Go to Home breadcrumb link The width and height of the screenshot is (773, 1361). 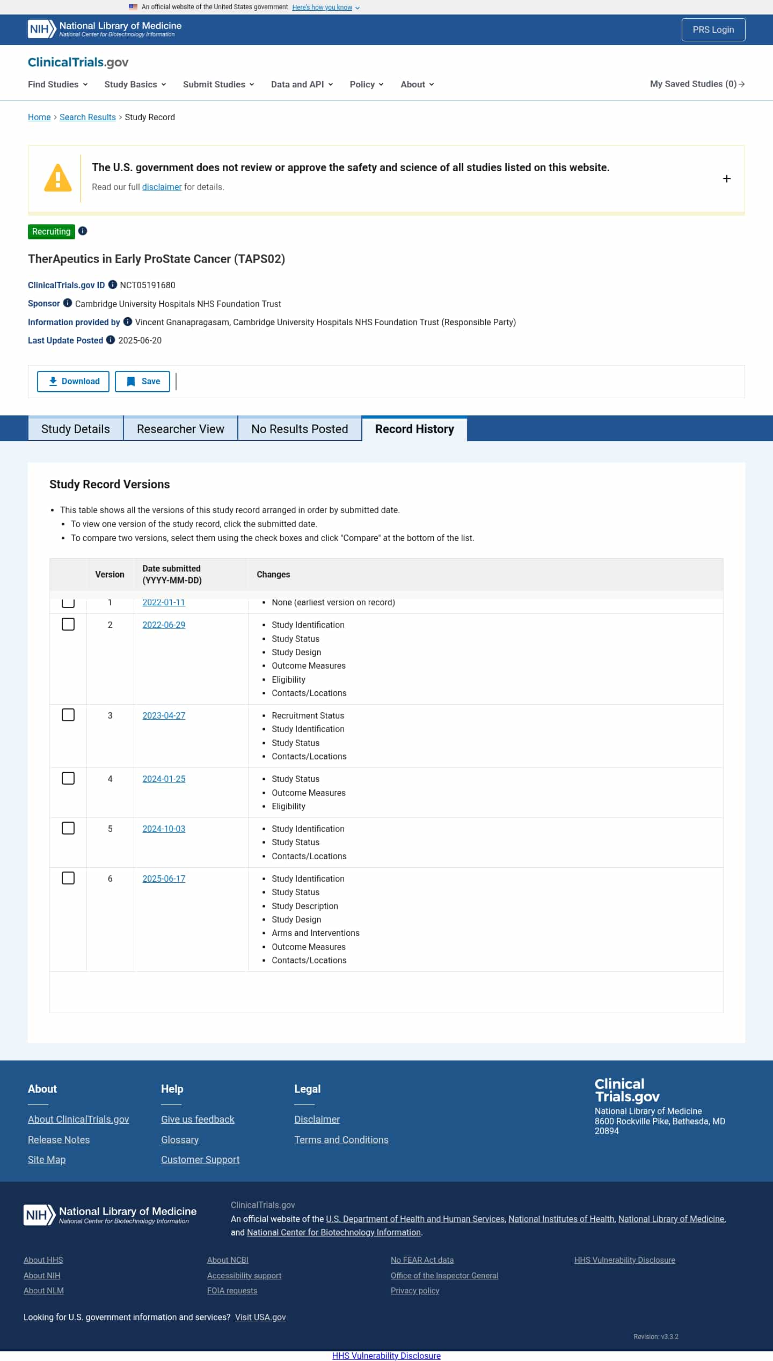pyautogui.click(x=39, y=117)
